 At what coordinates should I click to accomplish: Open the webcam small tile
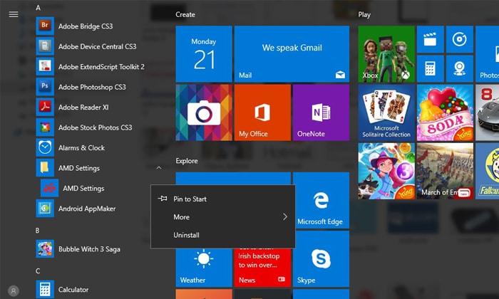[460, 68]
